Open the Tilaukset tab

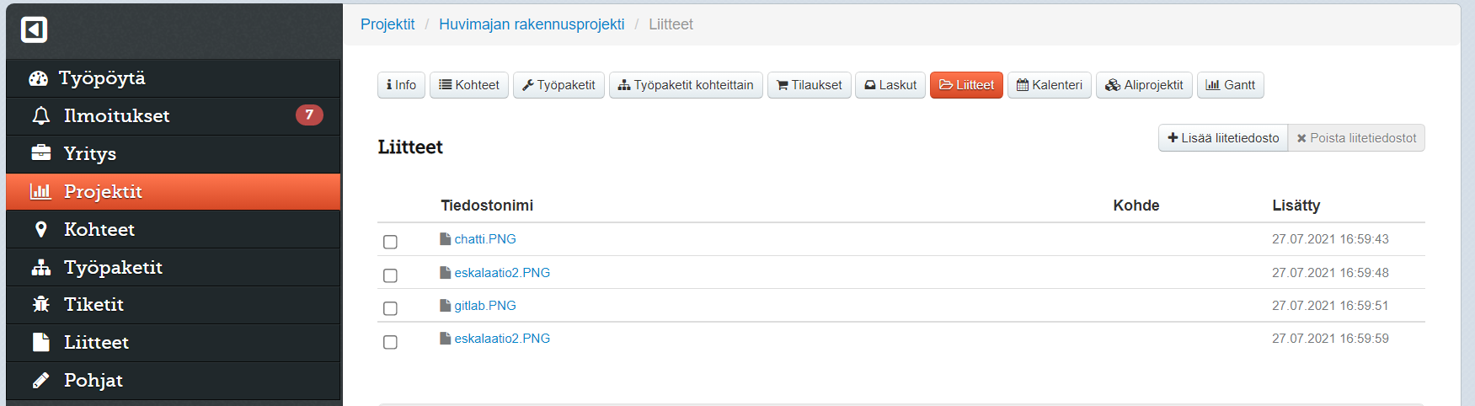809,85
